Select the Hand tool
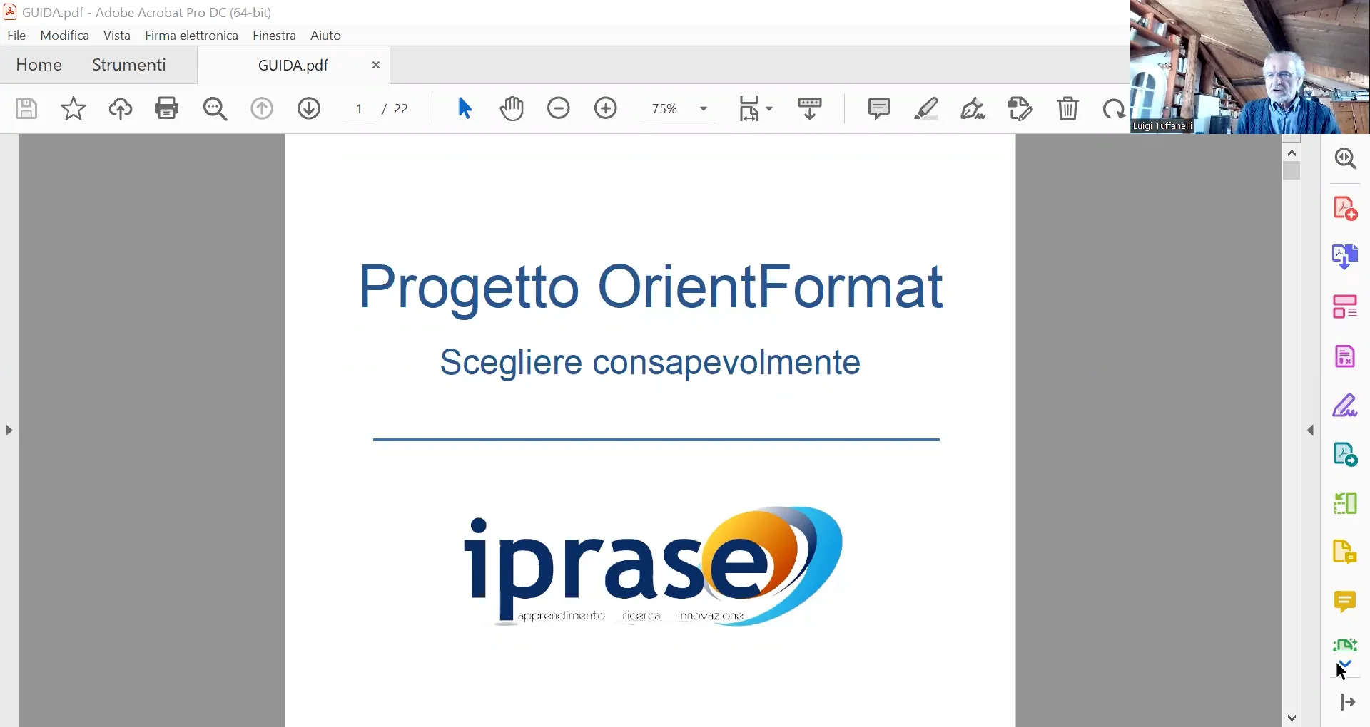This screenshot has height=727, width=1370. (x=513, y=108)
